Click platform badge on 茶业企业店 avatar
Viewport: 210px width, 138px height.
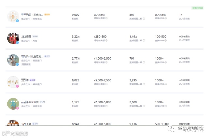click(17, 108)
